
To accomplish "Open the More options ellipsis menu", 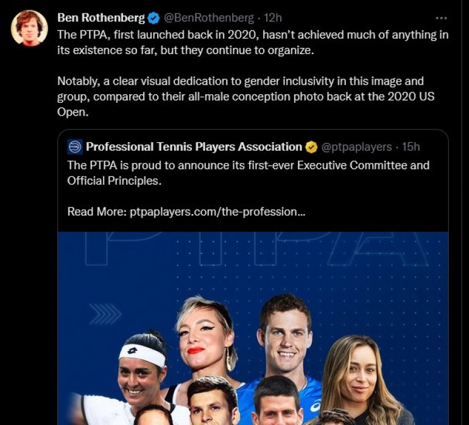I will [441, 18].
